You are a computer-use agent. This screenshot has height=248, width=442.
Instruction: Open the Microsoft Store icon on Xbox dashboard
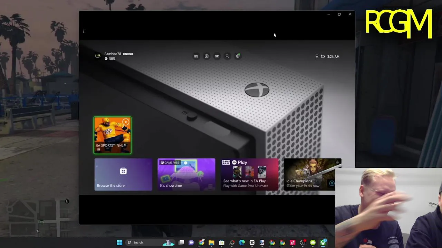click(206, 56)
